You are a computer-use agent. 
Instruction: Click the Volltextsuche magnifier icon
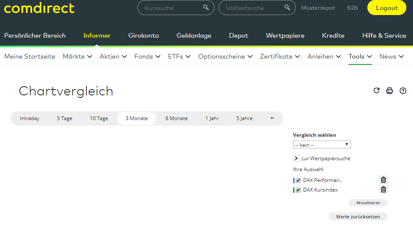pyautogui.click(x=287, y=8)
